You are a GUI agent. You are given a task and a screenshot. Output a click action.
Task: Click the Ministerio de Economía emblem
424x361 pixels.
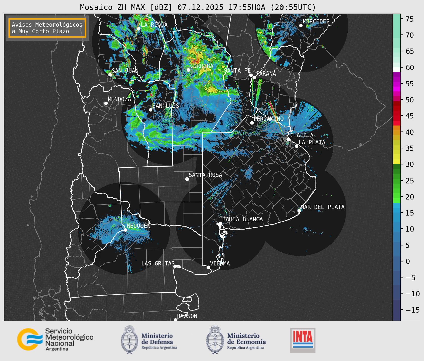point(215,340)
